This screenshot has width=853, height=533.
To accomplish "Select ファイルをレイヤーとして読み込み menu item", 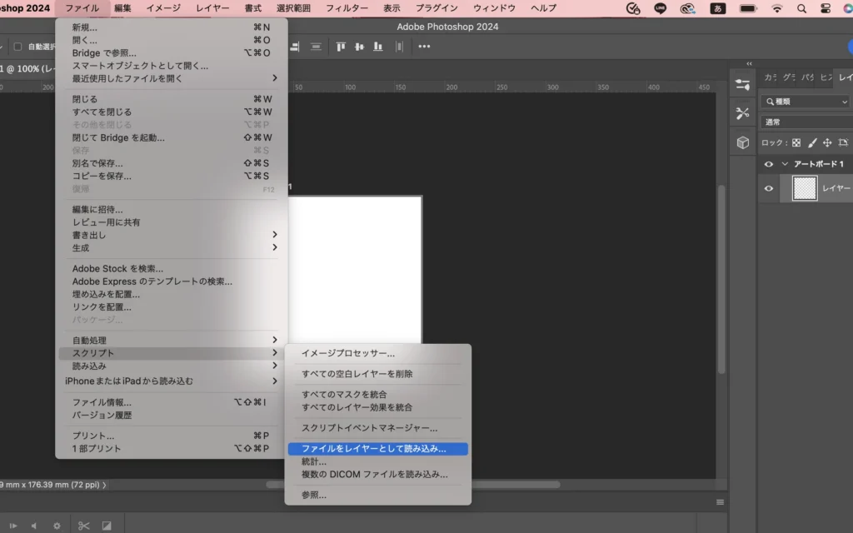I will [377, 448].
